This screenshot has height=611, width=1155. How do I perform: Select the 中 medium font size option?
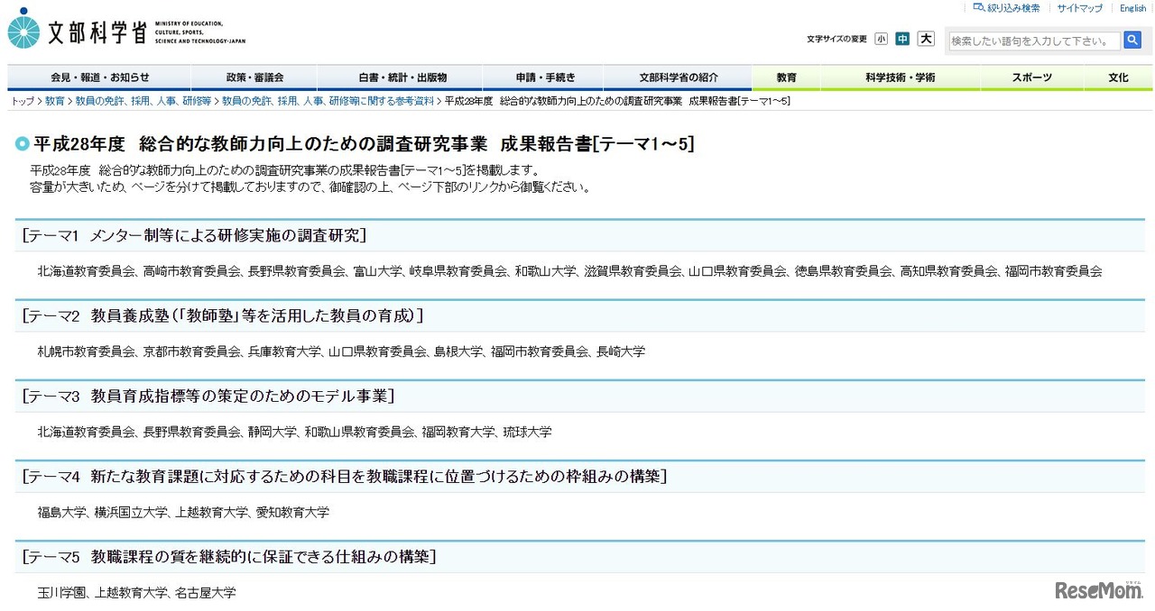[x=903, y=39]
